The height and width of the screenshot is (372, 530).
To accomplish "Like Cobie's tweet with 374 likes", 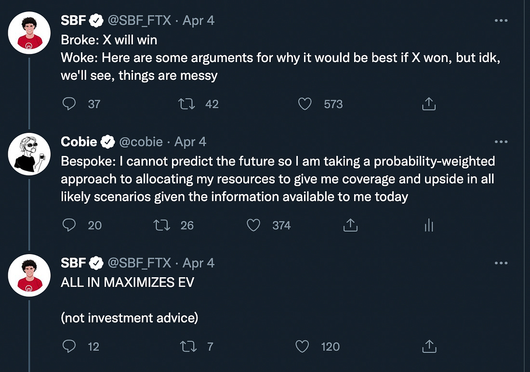I will tap(253, 225).
